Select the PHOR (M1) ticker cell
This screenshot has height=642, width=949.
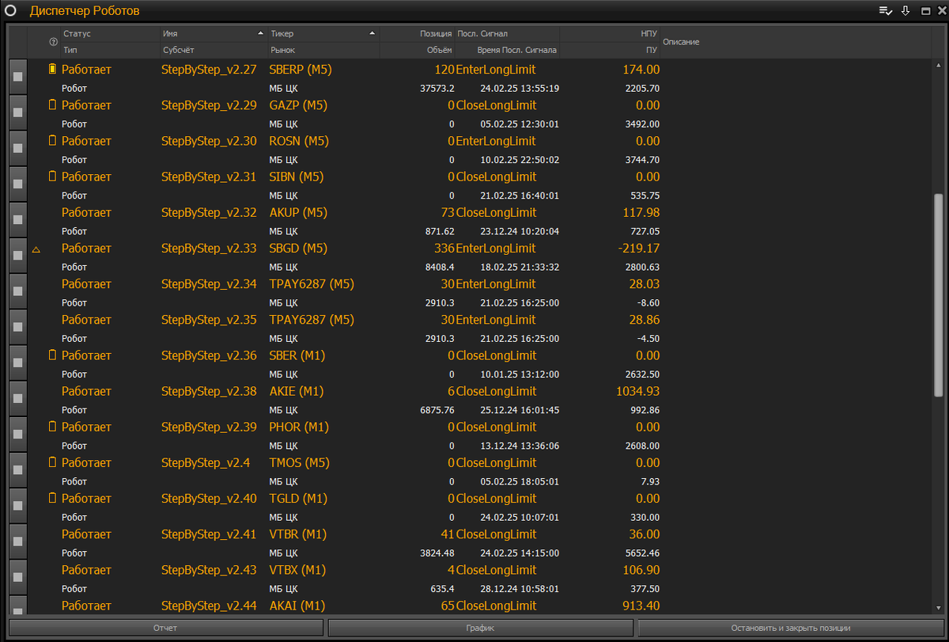(x=298, y=427)
